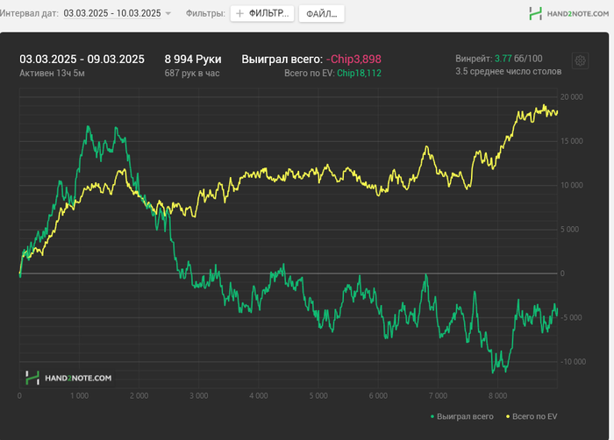Click the plus icon on the filter button
Image resolution: width=614 pixels, height=440 pixels.
pos(239,14)
